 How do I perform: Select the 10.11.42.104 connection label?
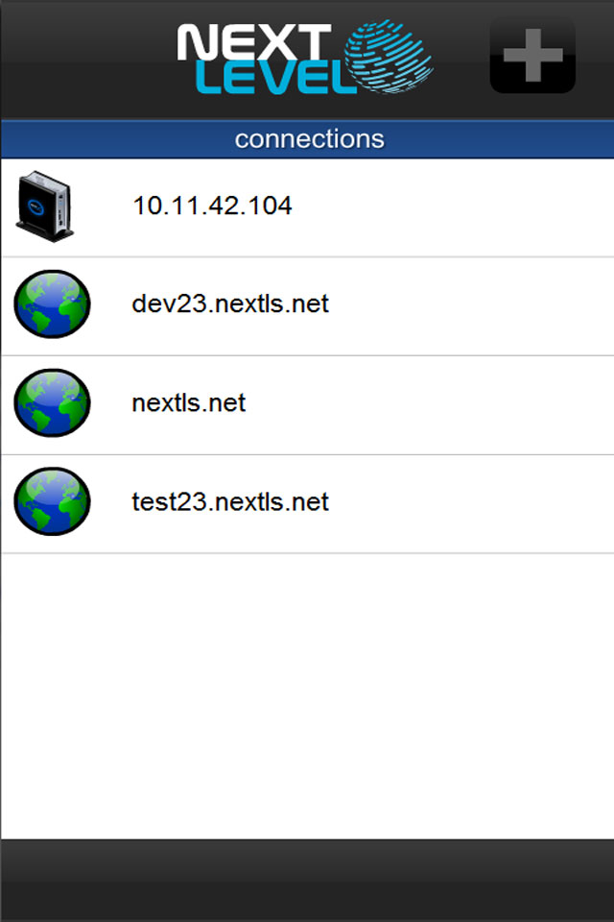[212, 205]
